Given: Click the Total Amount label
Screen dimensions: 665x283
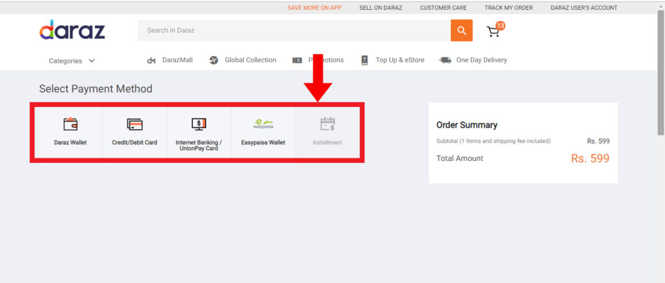Looking at the screenshot, I should point(460,158).
